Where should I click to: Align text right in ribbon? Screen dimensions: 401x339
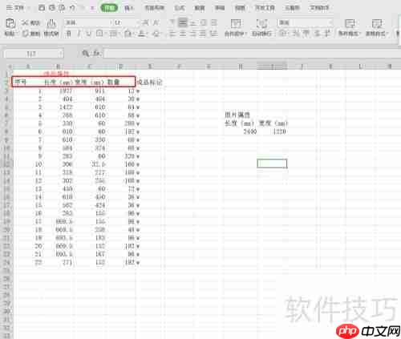pos(193,34)
